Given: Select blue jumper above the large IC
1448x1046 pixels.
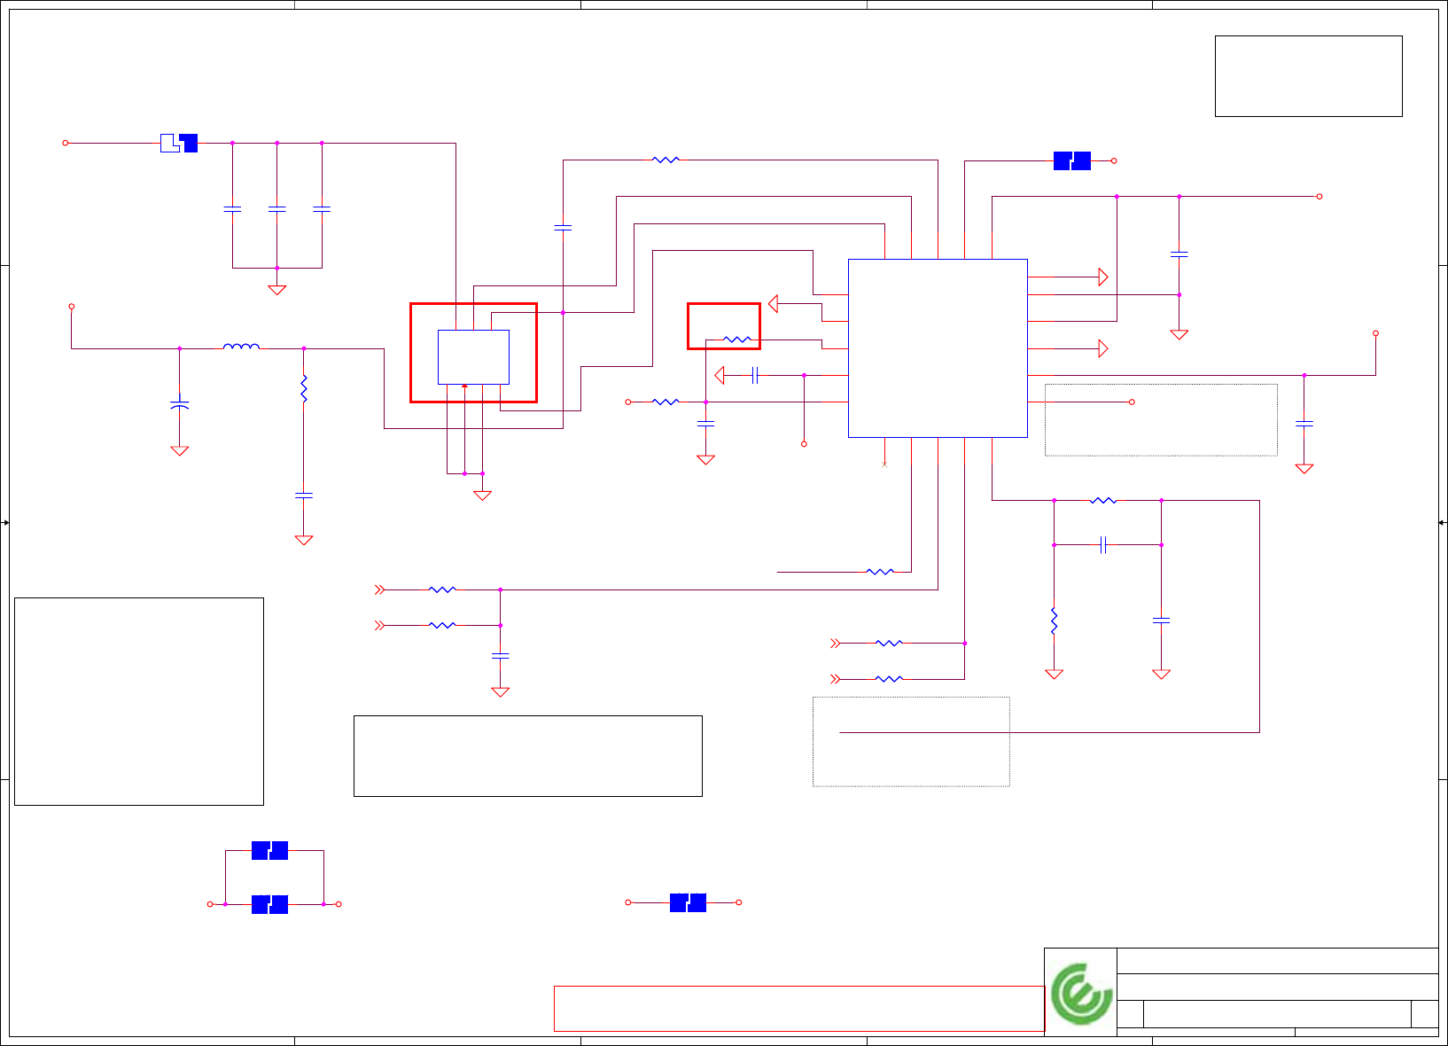Looking at the screenshot, I should [1072, 160].
